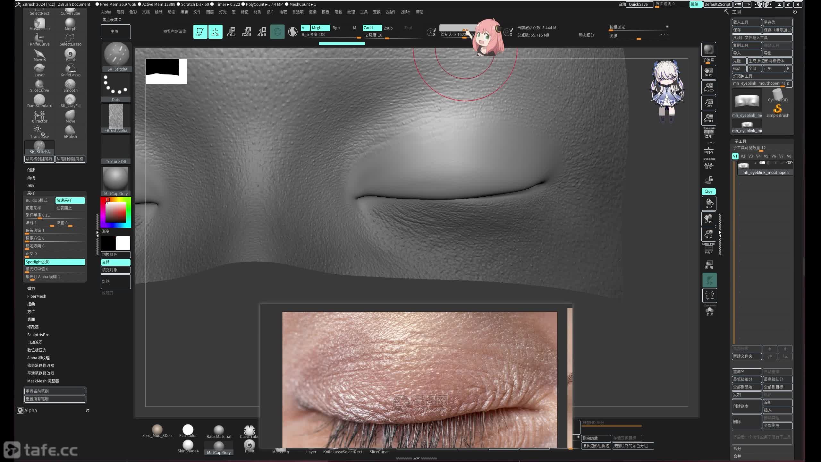Select the Smooth brush
821x462 pixels.
tap(70, 86)
